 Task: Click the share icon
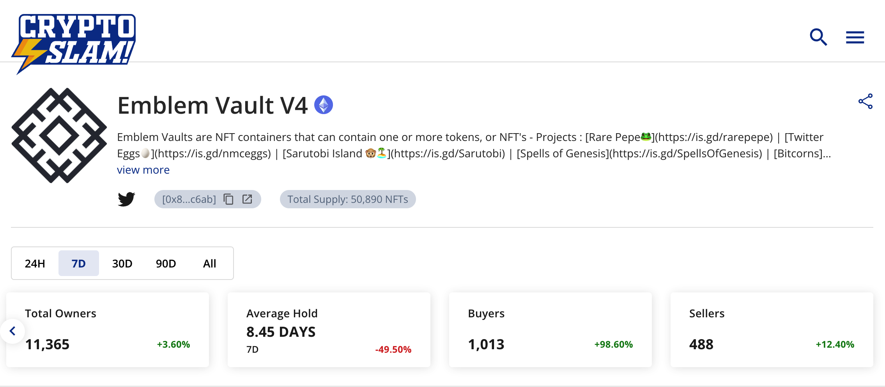tap(865, 101)
